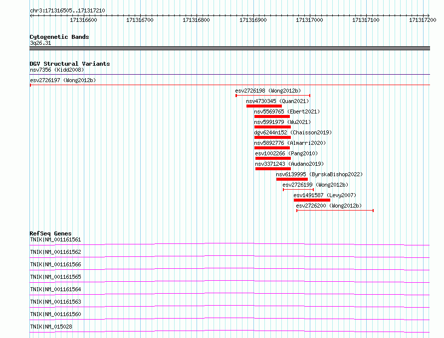The height and width of the screenshot is (338, 444).
Task: Select esv1002266 (Pang2010) variant
Action: pos(286,153)
